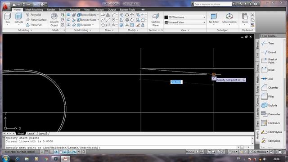
Task: Open 3D Modeling workspace dropdown
Action: tap(259, 152)
